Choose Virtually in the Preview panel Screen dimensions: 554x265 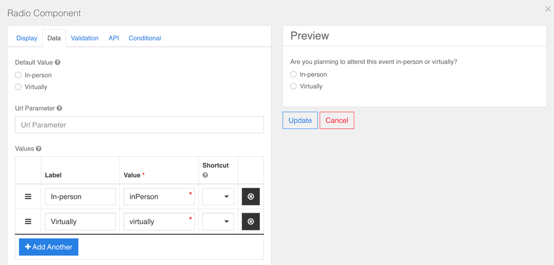click(x=294, y=86)
